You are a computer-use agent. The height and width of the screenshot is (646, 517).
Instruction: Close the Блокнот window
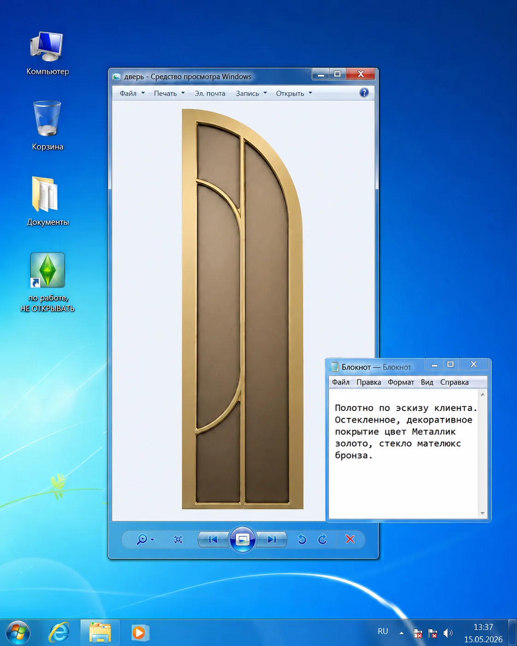[473, 364]
